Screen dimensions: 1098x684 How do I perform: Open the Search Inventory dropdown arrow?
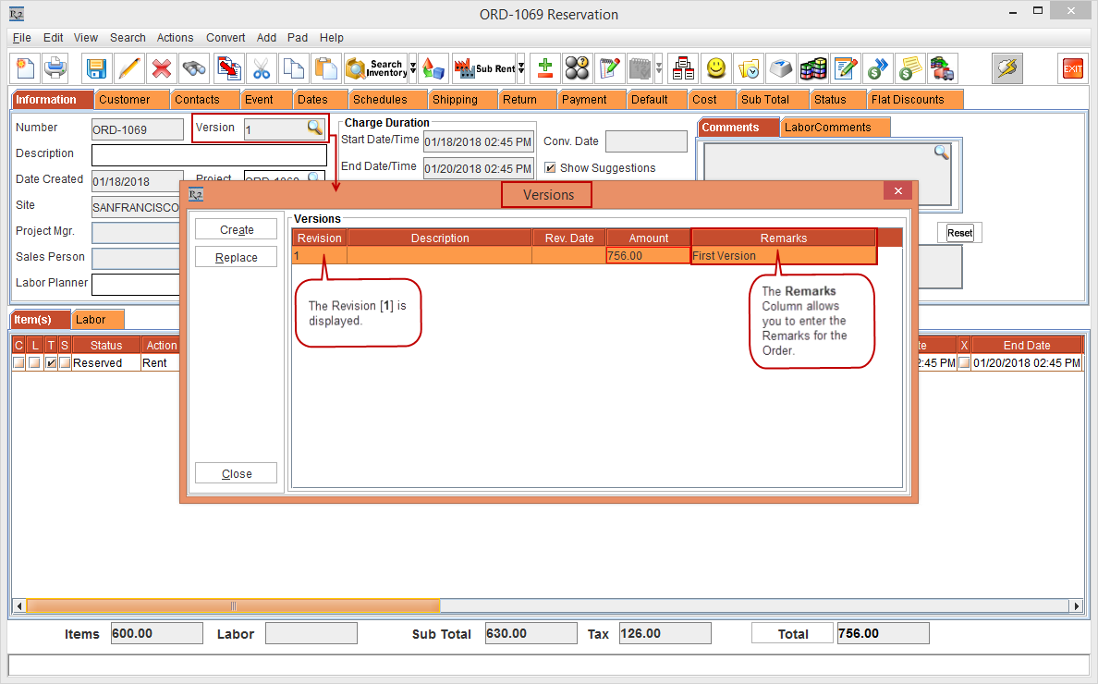413,68
